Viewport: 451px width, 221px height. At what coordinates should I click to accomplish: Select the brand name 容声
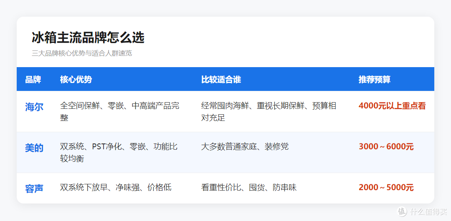coord(34,188)
